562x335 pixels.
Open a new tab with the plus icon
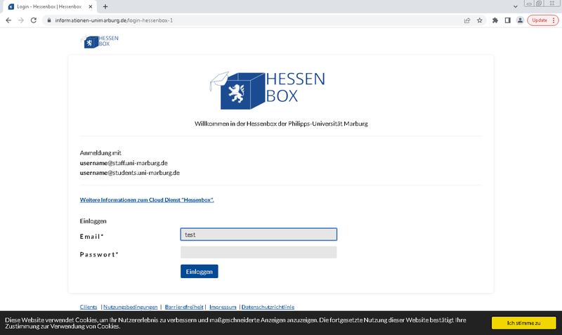(105, 6)
